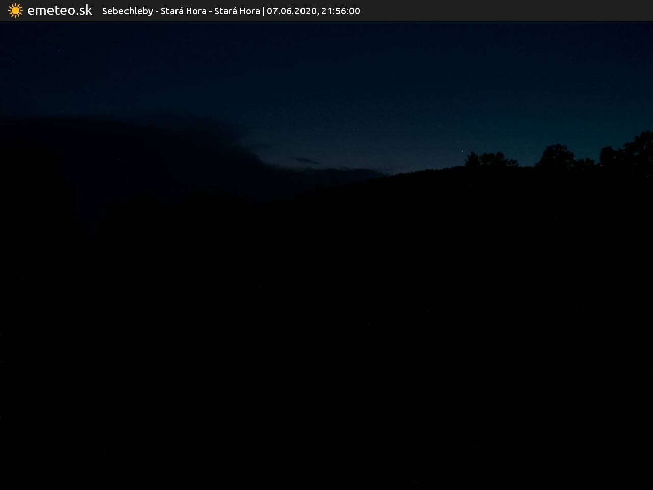The image size is (653, 490).
Task: Select the second Stará Hora label
Action: [x=237, y=11]
